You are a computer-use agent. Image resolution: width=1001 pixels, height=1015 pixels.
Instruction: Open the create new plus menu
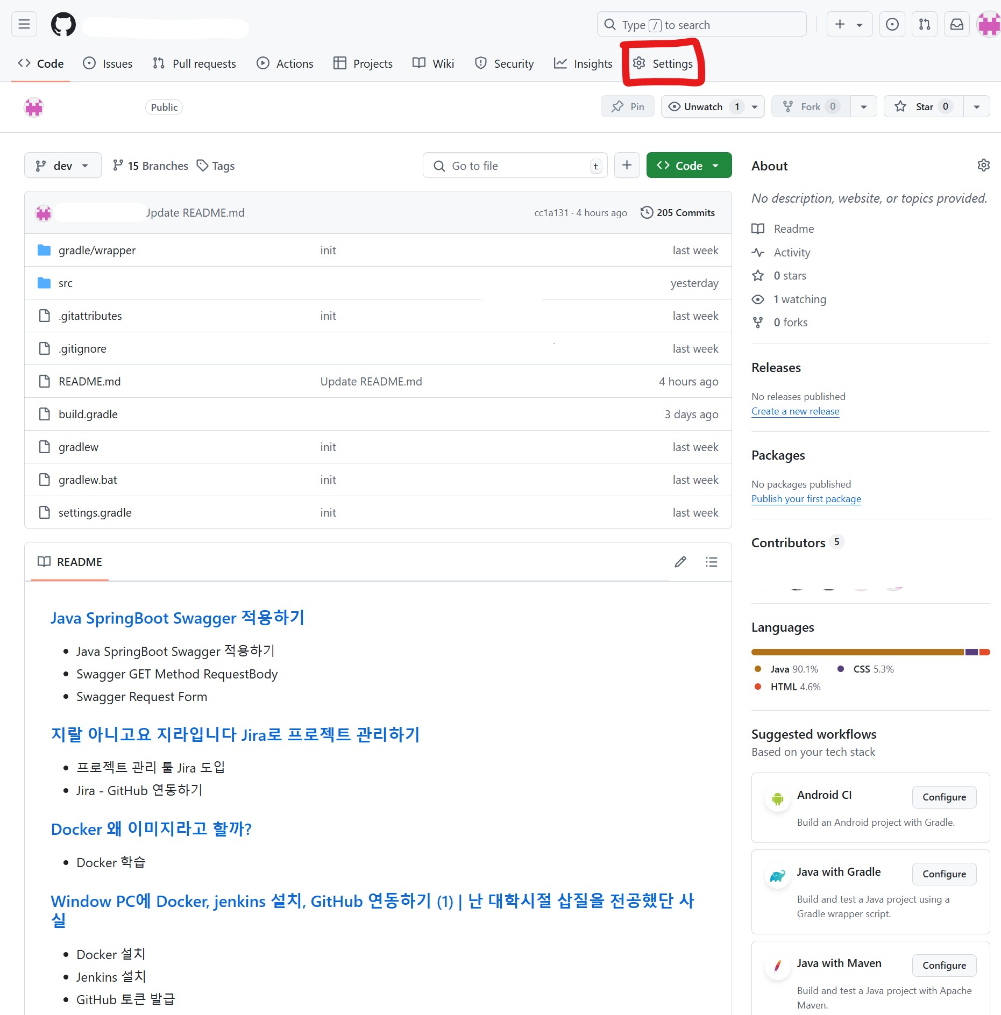(849, 24)
